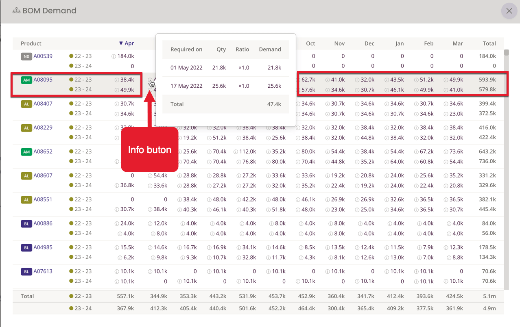Select the '17 May 2022' row in popup

click(226, 86)
